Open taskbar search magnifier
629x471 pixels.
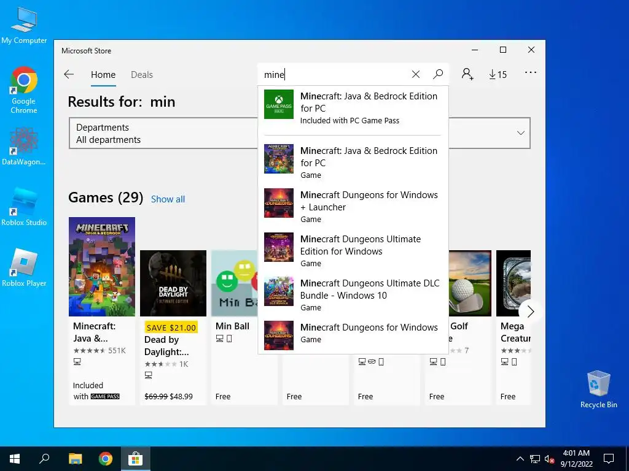tap(44, 459)
